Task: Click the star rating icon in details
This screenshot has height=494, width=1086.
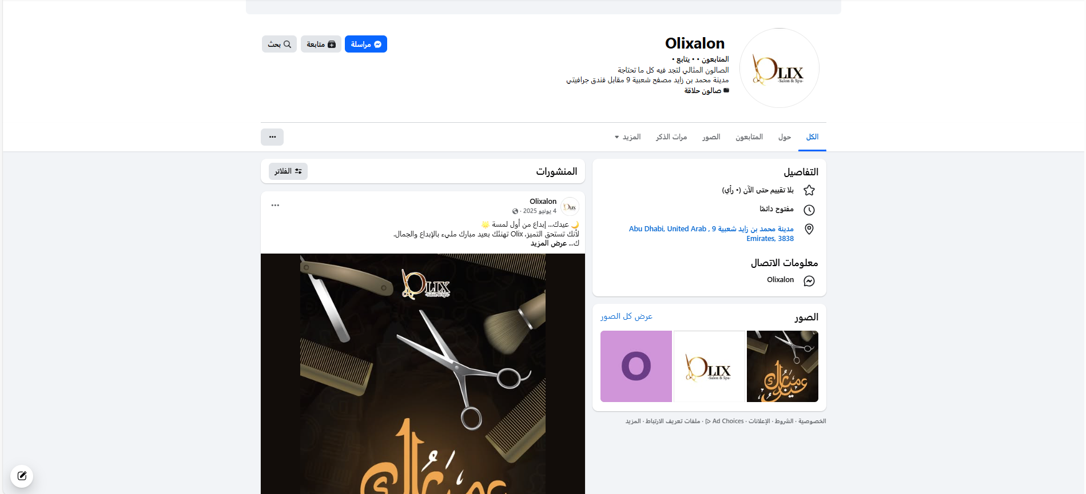Action: (x=809, y=190)
